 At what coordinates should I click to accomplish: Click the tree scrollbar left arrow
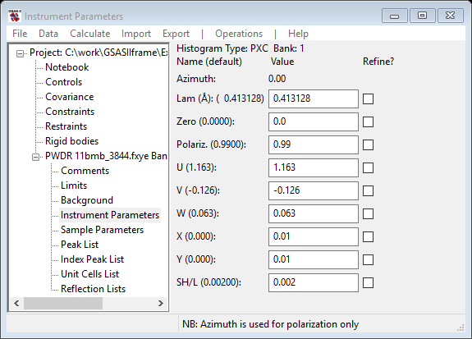click(x=17, y=303)
